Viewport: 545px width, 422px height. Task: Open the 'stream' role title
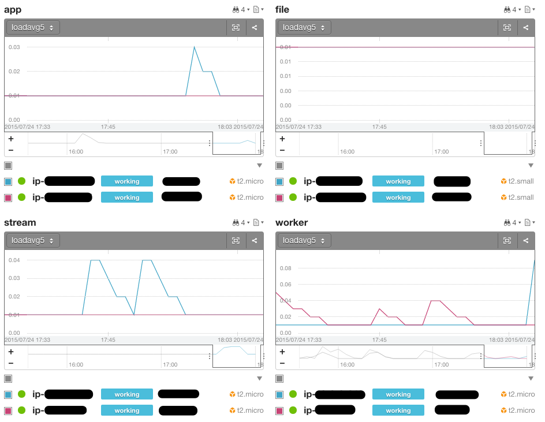click(x=20, y=222)
